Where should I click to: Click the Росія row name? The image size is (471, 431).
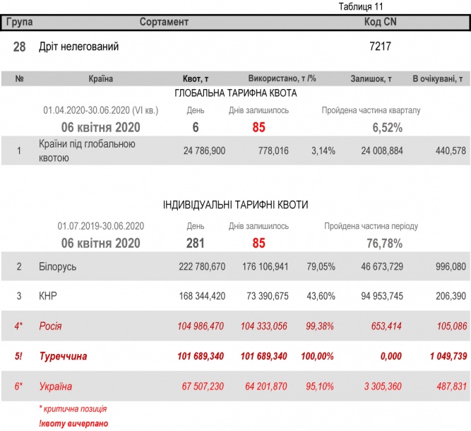coord(50,326)
